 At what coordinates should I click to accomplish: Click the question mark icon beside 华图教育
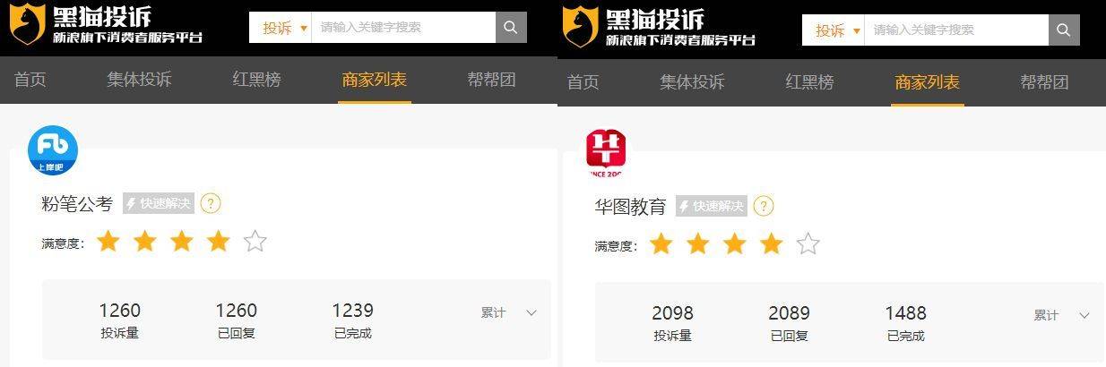coord(763,206)
